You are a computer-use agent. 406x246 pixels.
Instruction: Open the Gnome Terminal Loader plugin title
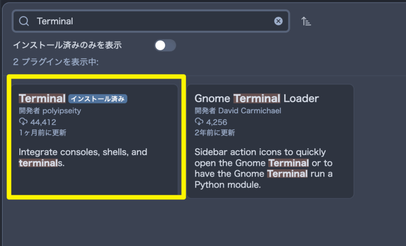257,98
